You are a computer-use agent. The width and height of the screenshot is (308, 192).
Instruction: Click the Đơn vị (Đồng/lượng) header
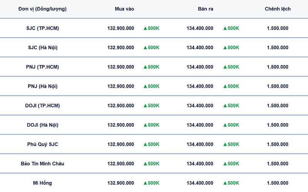click(42, 9)
